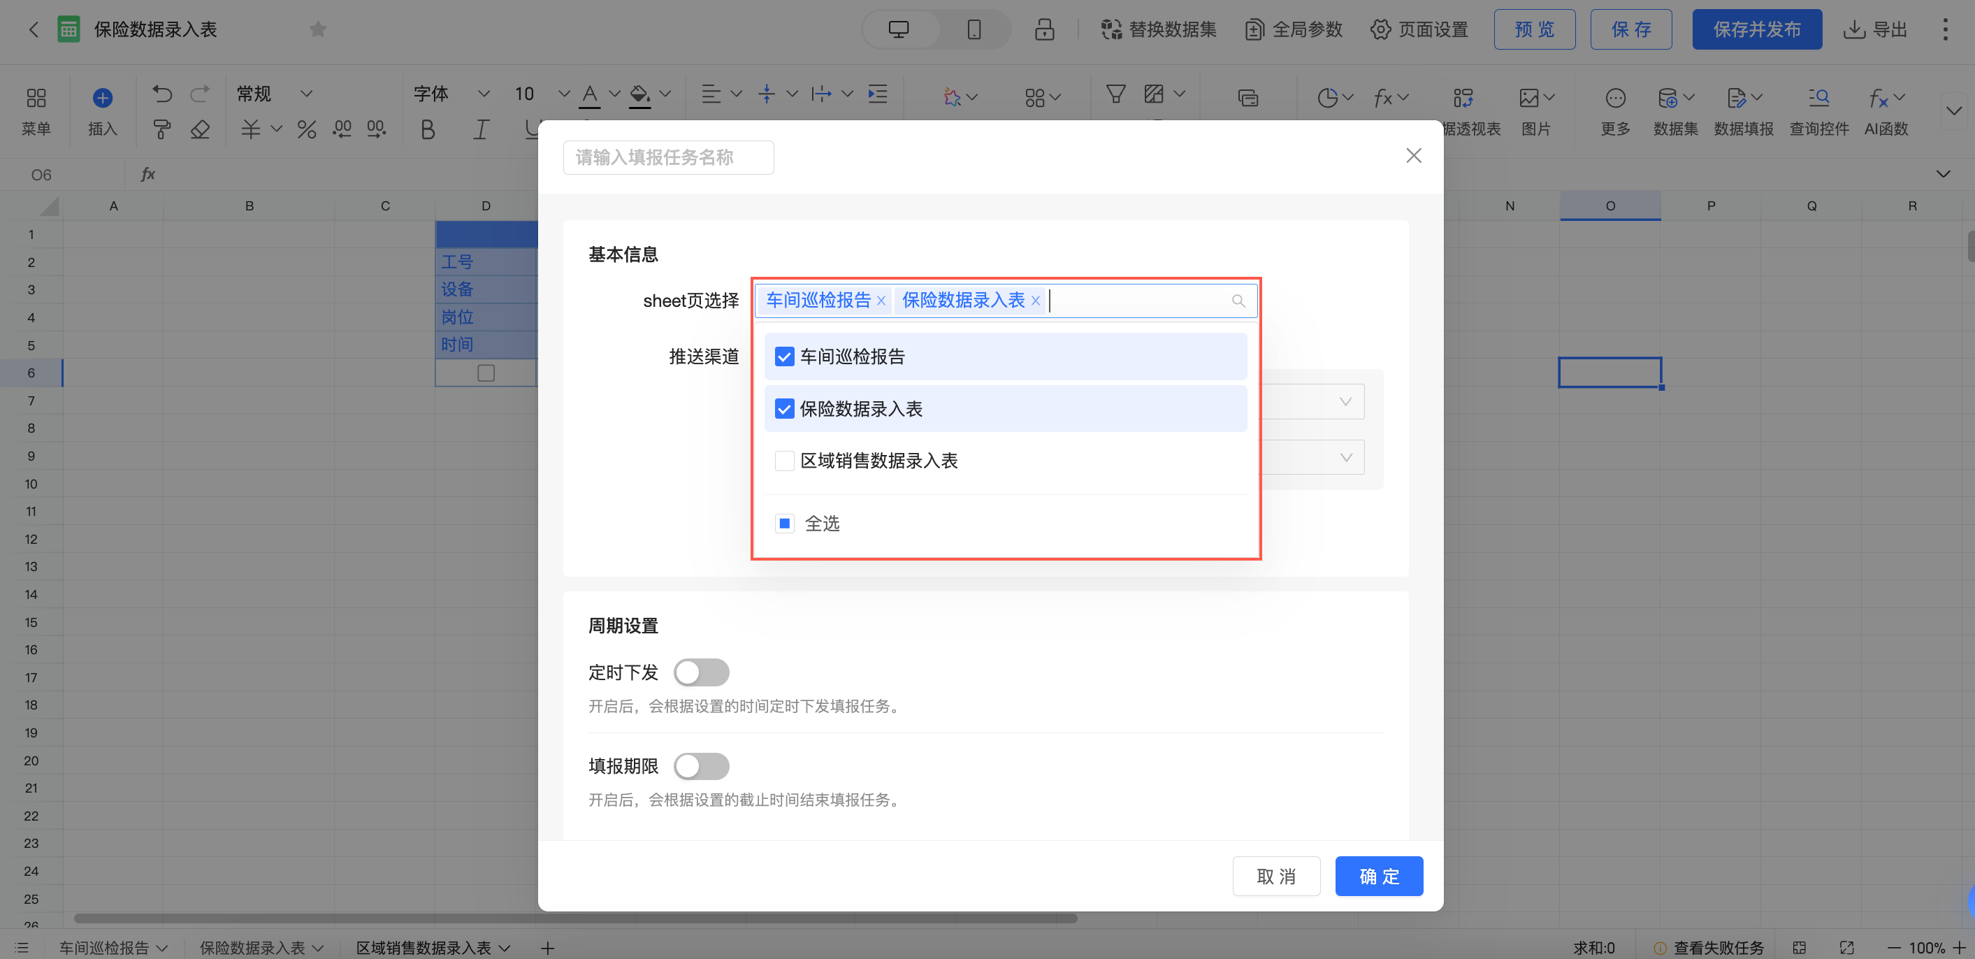Enable the 定时下发 switch
The height and width of the screenshot is (959, 1975).
click(701, 672)
